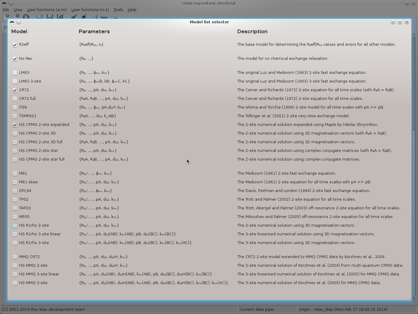Screen dimensions: 418x314
Task: Enable the LM63 model checkbox
Action: tap(15, 73)
